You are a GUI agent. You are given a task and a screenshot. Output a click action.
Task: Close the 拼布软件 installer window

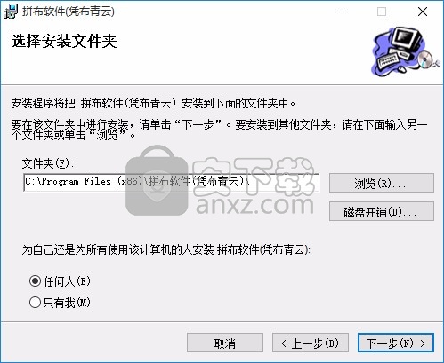coord(423,12)
